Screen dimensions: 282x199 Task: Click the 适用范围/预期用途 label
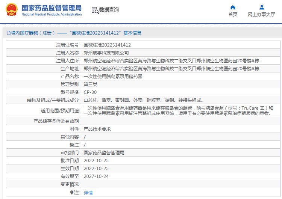tap(60, 111)
